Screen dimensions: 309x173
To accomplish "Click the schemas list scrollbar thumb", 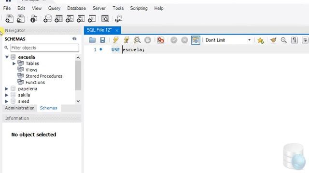I will click(x=78, y=75).
